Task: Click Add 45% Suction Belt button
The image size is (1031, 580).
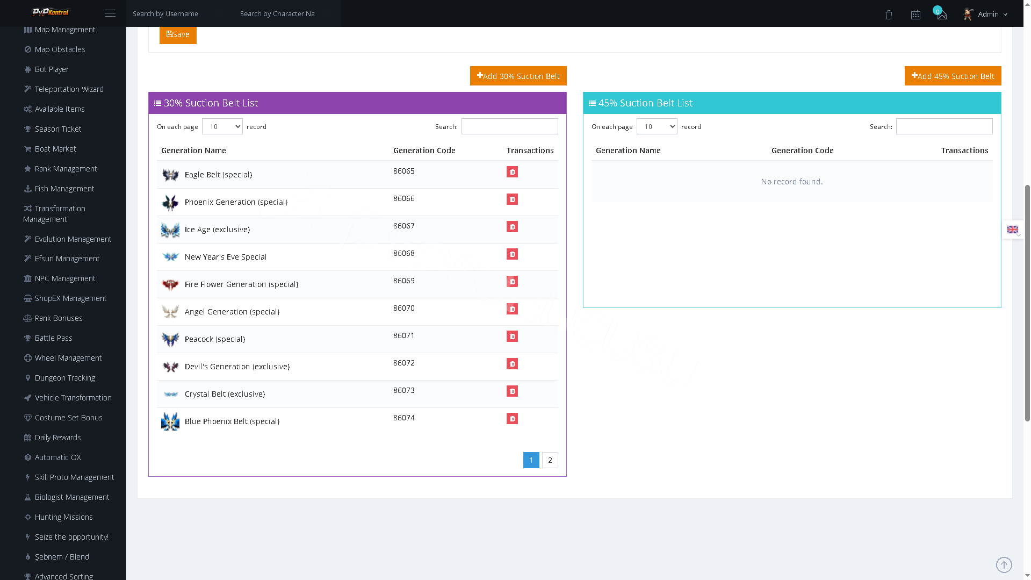Action: coord(953,76)
